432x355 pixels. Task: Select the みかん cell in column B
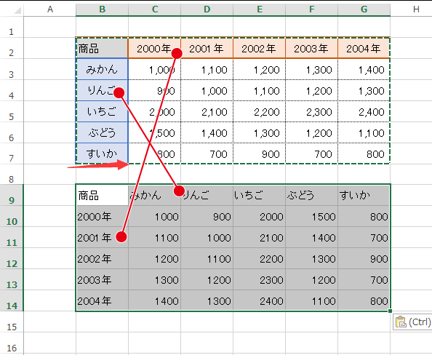click(x=102, y=69)
